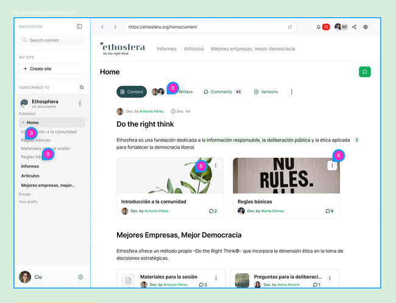The image size is (396, 303).
Task: Open notifications bell with 15 badge
Action: pos(319,27)
